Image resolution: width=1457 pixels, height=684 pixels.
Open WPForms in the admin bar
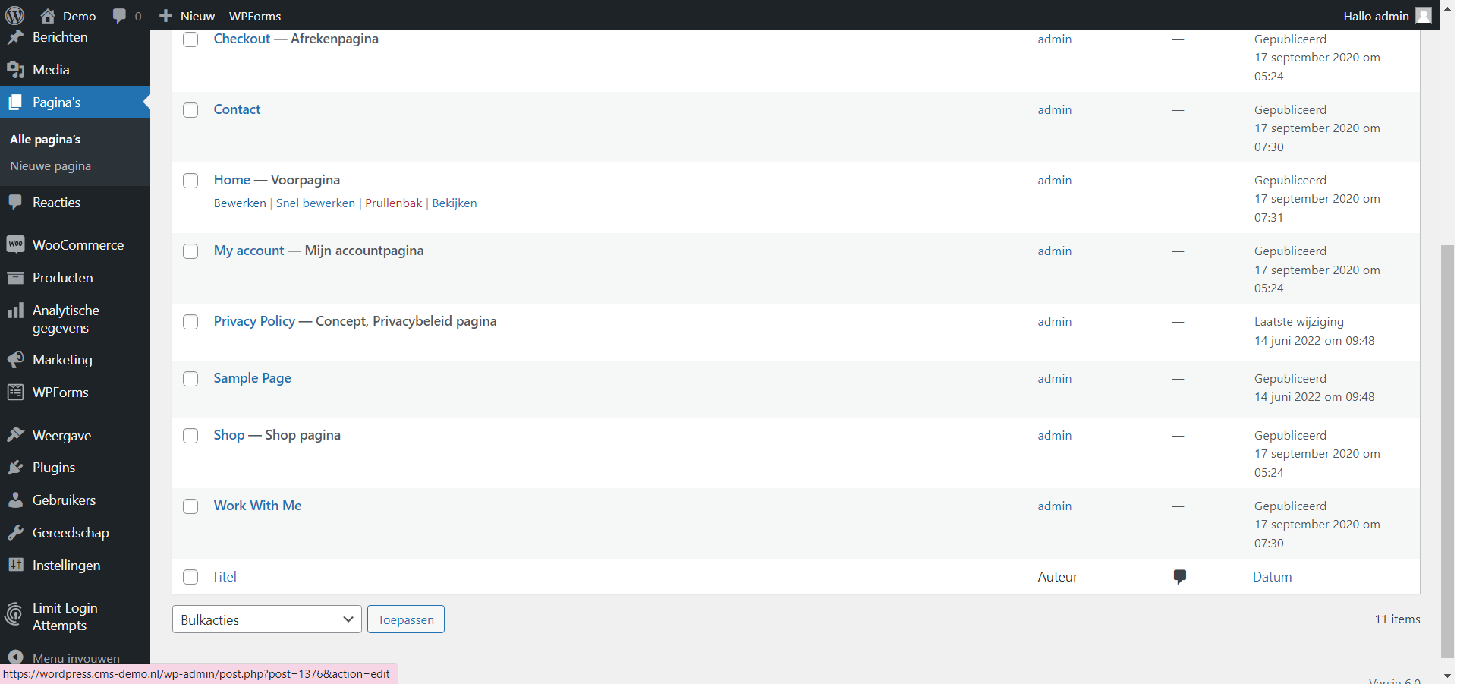tap(255, 16)
